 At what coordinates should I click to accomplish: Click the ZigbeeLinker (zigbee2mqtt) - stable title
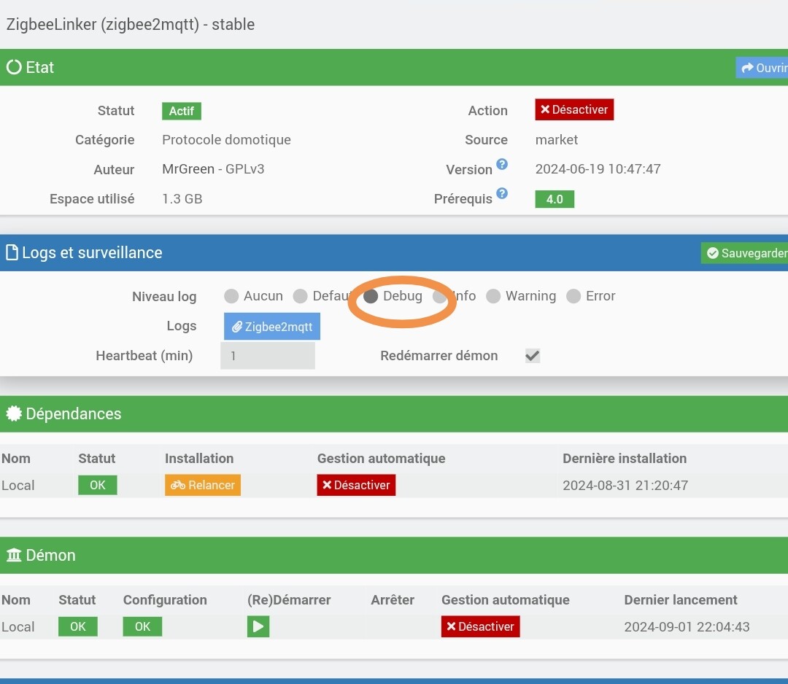click(x=131, y=24)
